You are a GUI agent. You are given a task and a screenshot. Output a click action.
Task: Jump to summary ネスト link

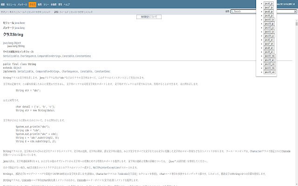pyautogui.click(x=13, y=12)
